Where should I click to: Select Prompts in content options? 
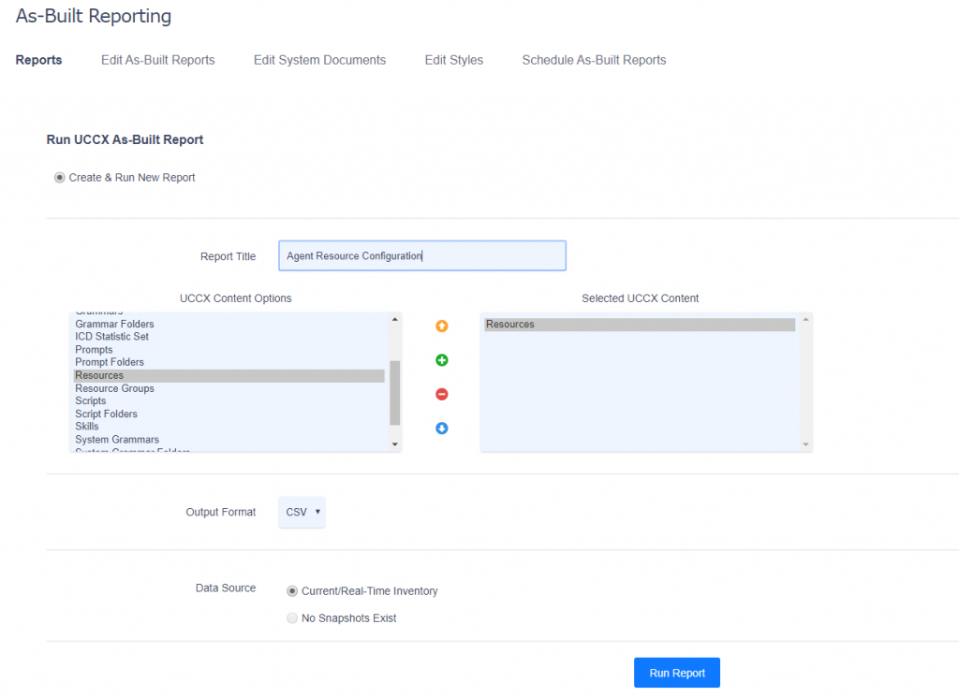tap(229, 350)
